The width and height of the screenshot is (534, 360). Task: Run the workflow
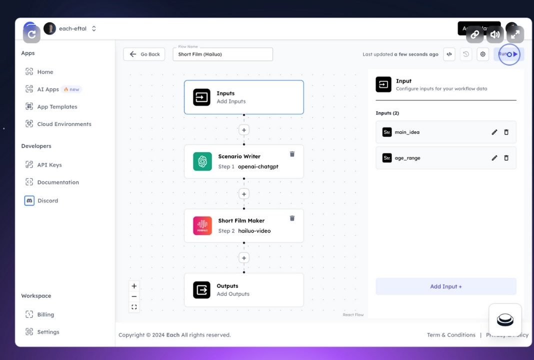[x=509, y=54]
